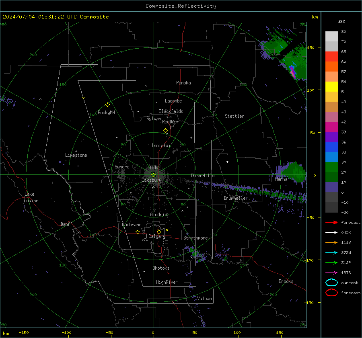Click the cyan 27ZW arrow legend icon

[331, 253]
